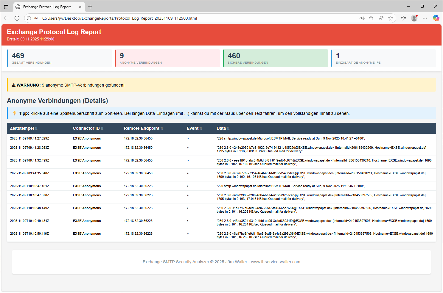Viewport: 443px width, 293px height.
Task: Sort table by Zeitstempel column
Action: tap(22, 128)
